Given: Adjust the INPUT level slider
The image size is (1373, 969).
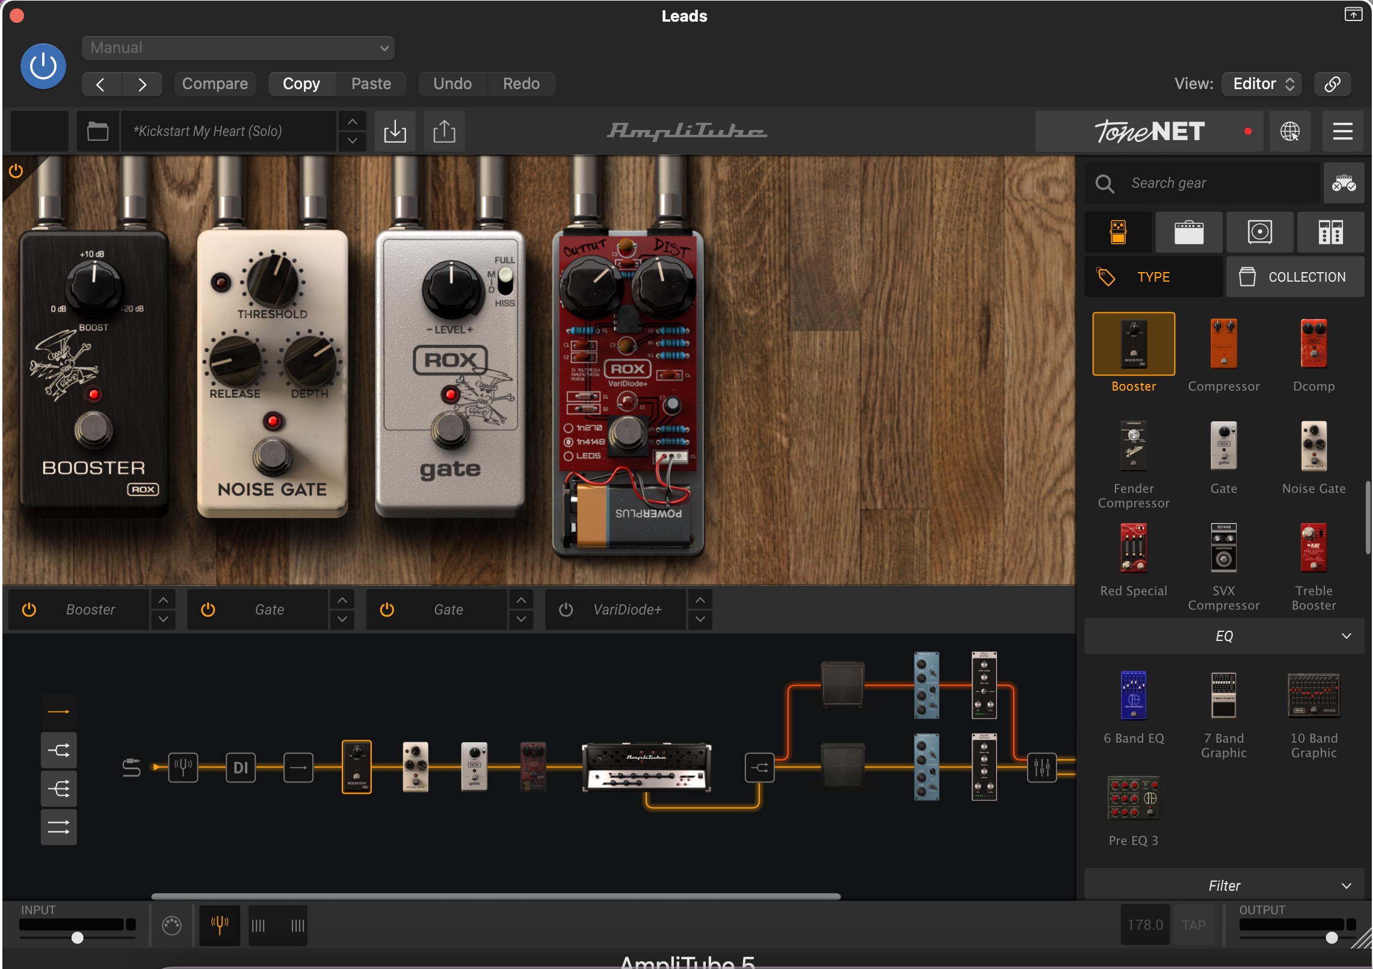Looking at the screenshot, I should click(77, 938).
